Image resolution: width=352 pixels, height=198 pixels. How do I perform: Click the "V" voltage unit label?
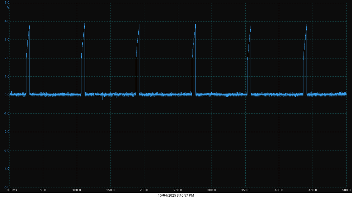click(8, 7)
